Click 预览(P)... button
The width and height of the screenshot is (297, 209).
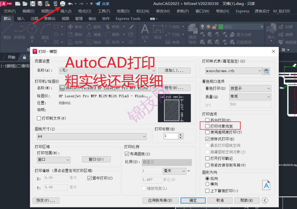click(x=46, y=200)
